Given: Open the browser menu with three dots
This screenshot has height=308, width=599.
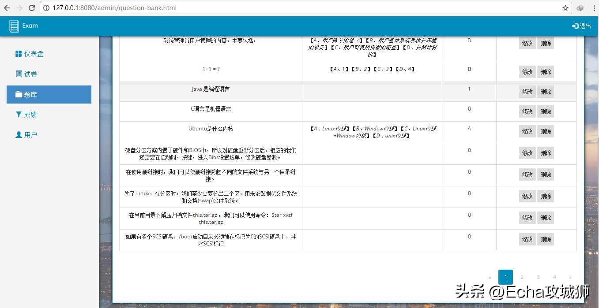Looking at the screenshot, I should click(x=593, y=7).
